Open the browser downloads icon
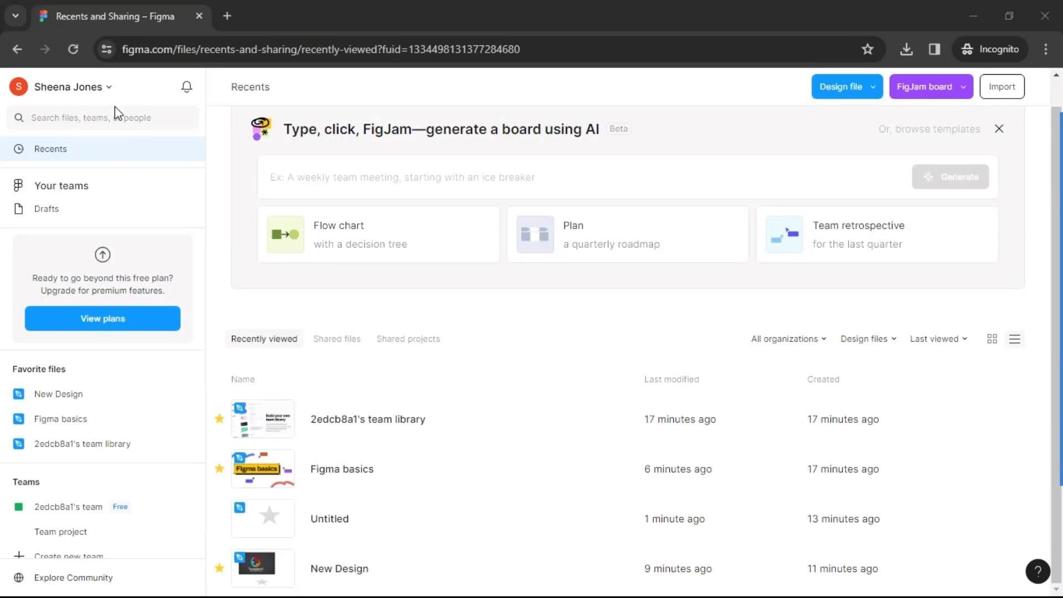Image resolution: width=1063 pixels, height=598 pixels. 906,49
